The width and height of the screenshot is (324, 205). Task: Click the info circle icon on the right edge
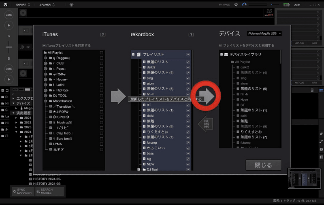point(321,149)
